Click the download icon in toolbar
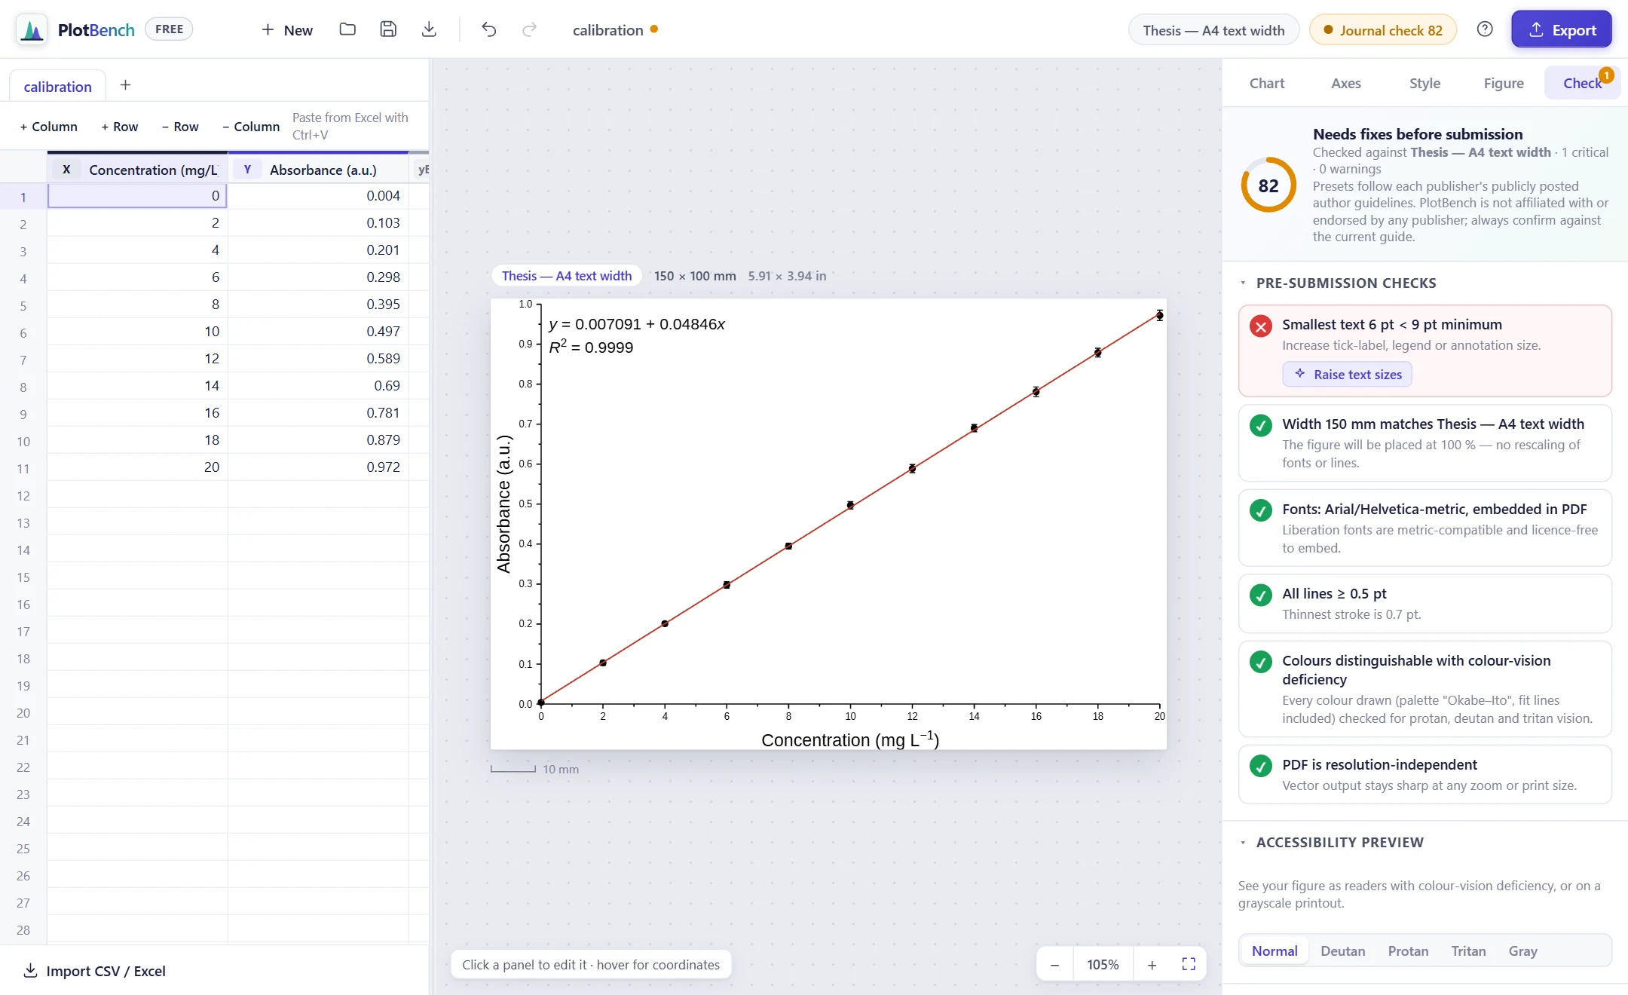 click(x=429, y=29)
